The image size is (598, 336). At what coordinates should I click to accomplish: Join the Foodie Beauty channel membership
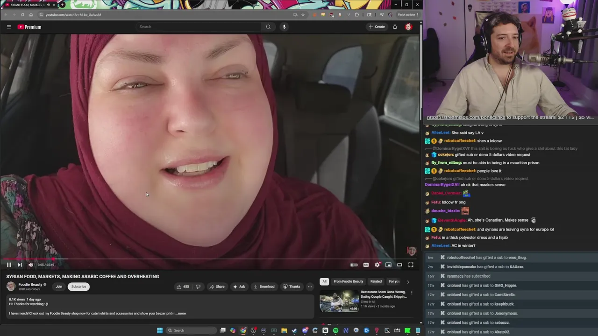point(59,287)
